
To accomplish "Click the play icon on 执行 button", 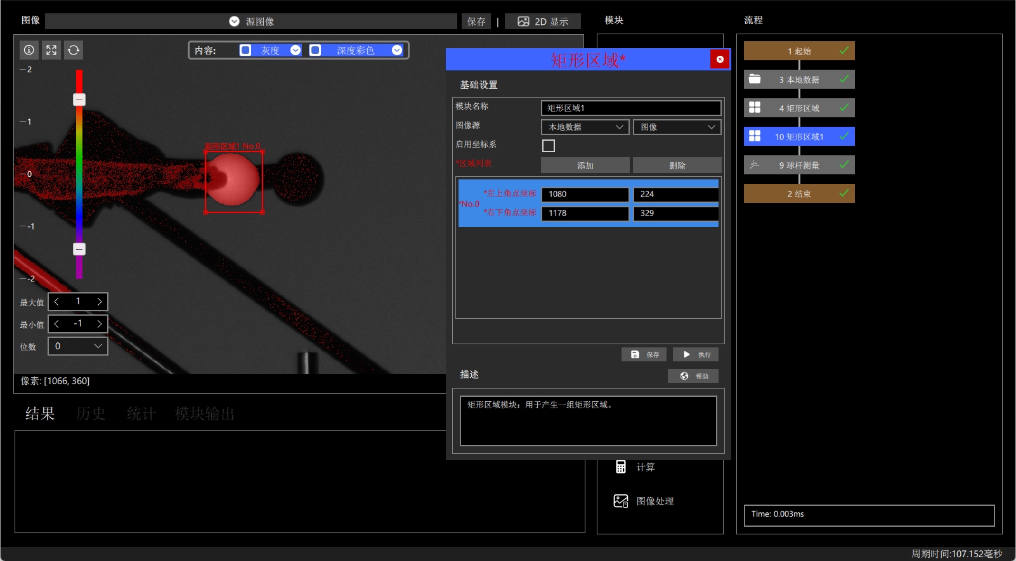I will (x=686, y=354).
